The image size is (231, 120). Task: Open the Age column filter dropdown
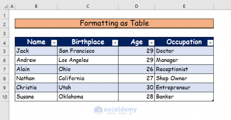click(151, 43)
